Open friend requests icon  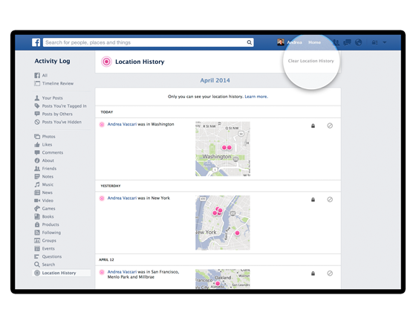click(336, 42)
